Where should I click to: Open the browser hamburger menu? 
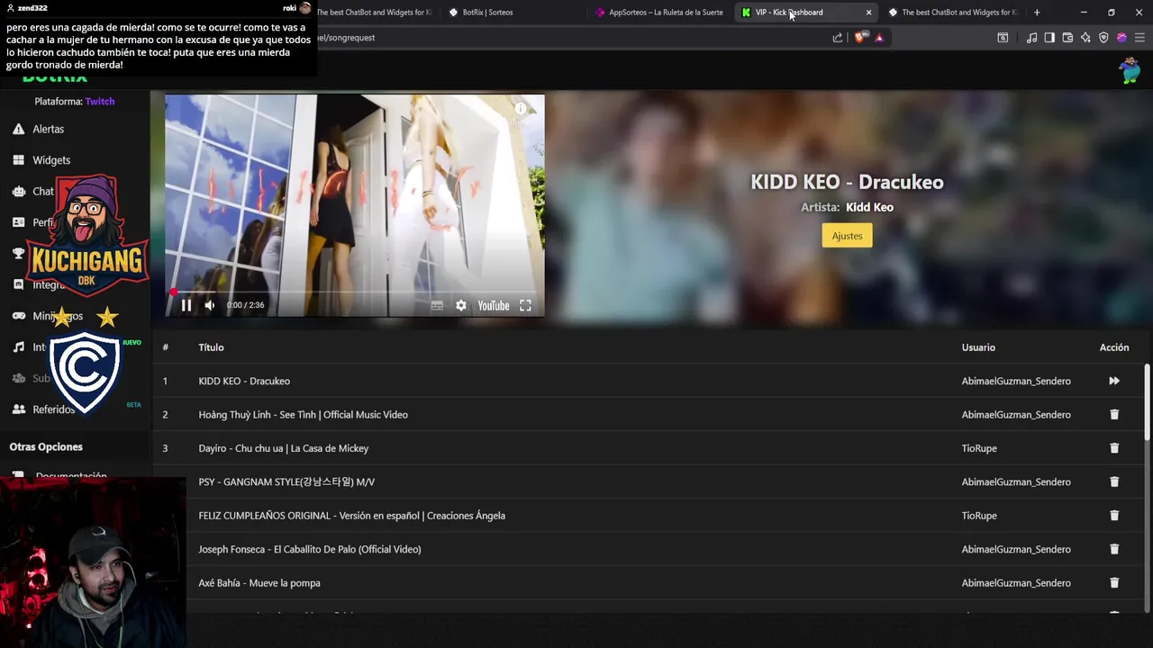1139,38
